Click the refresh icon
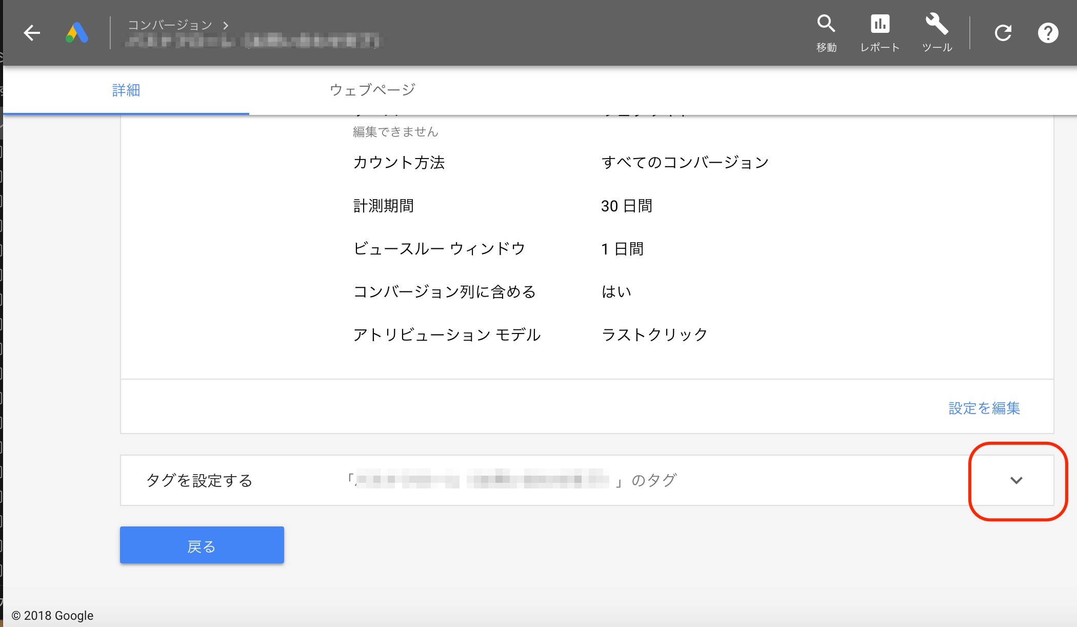This screenshot has height=627, width=1077. pyautogui.click(x=1003, y=33)
